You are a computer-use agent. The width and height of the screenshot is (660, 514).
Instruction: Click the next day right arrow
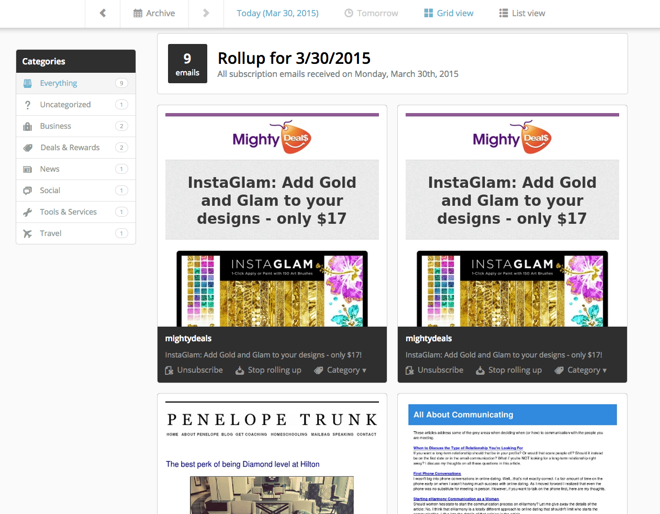206,13
